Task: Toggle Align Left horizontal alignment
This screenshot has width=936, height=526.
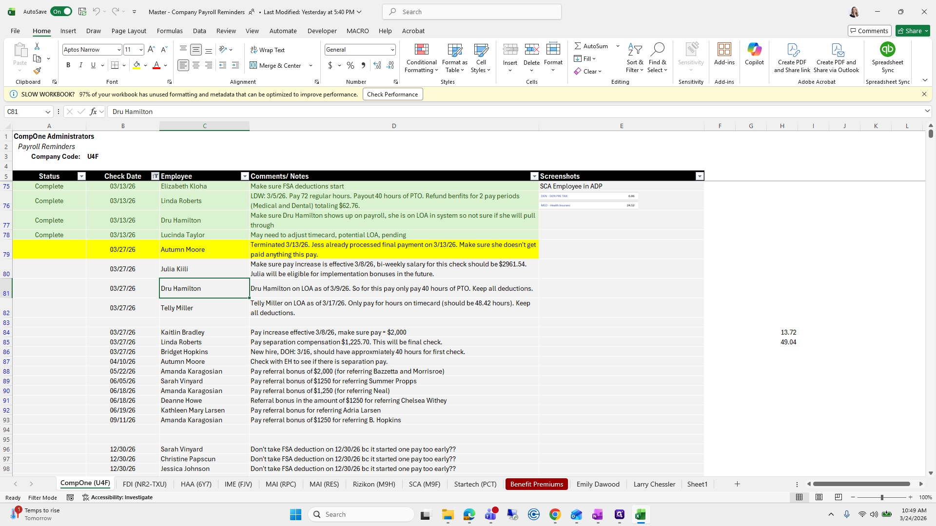Action: [183, 65]
